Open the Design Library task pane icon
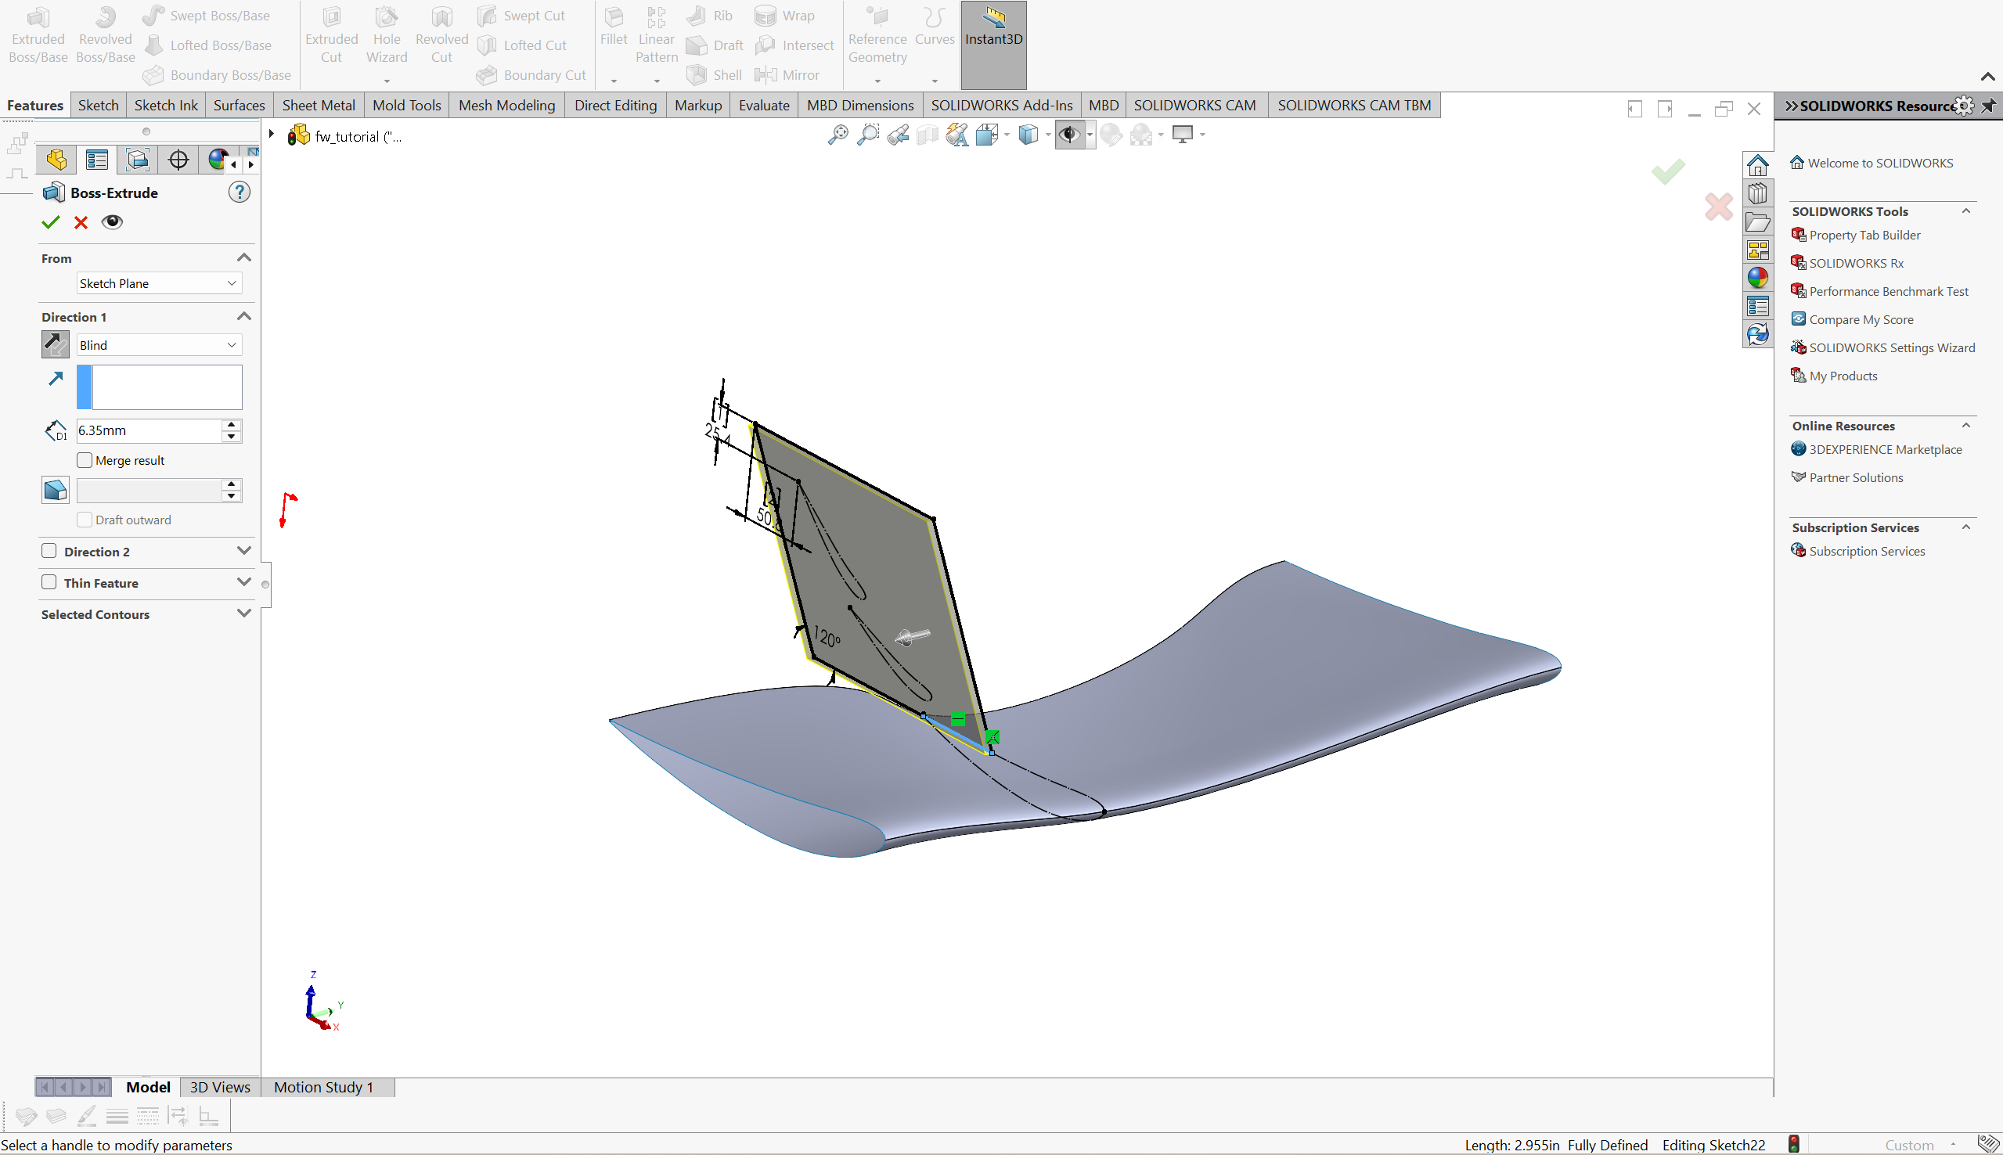The height and width of the screenshot is (1155, 2003). pos(1757,194)
